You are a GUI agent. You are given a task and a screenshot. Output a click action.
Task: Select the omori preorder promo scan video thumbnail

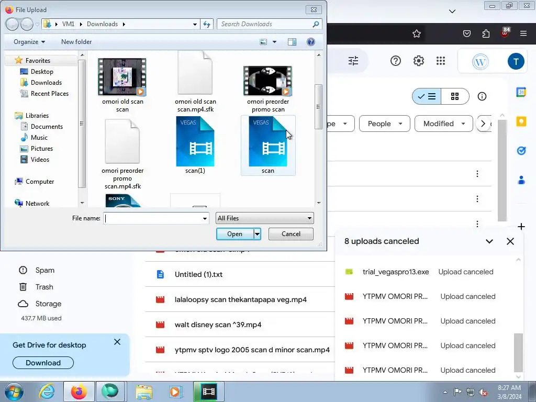pos(267,81)
